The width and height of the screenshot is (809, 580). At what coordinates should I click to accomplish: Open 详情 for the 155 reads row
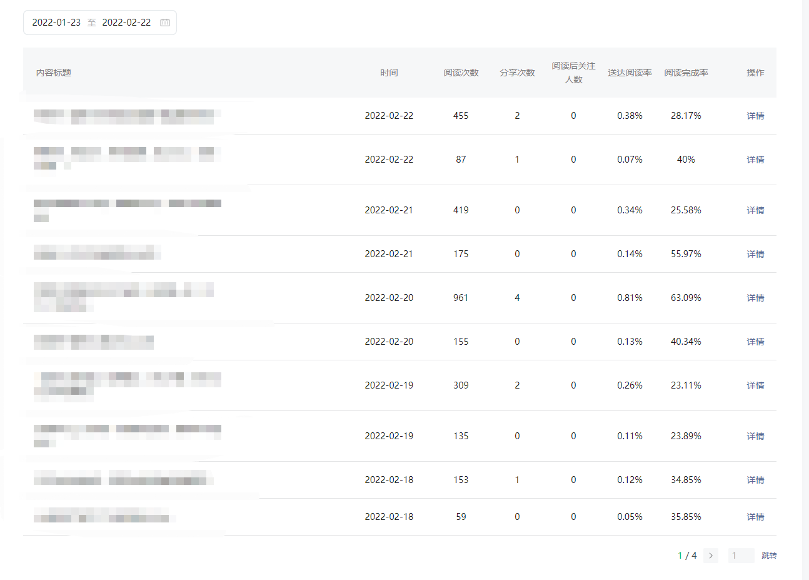755,342
